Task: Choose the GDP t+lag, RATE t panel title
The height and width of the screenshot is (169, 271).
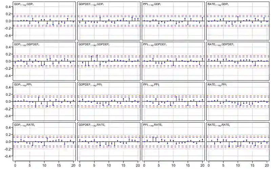Action: (x=24, y=125)
